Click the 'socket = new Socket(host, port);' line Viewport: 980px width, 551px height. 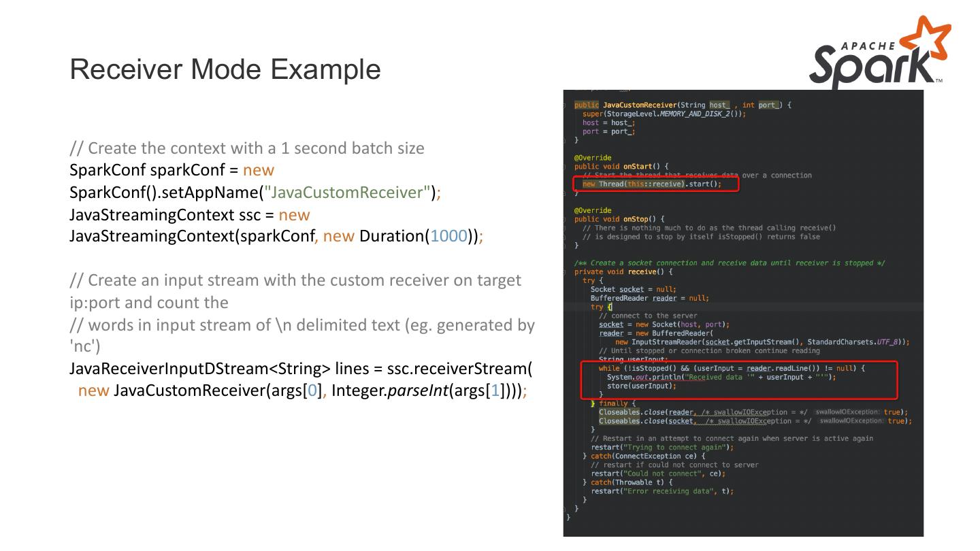664,324
